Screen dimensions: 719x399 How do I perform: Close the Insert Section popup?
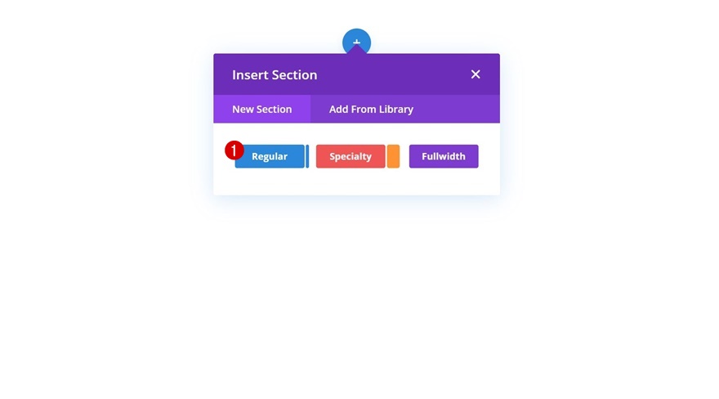(476, 74)
